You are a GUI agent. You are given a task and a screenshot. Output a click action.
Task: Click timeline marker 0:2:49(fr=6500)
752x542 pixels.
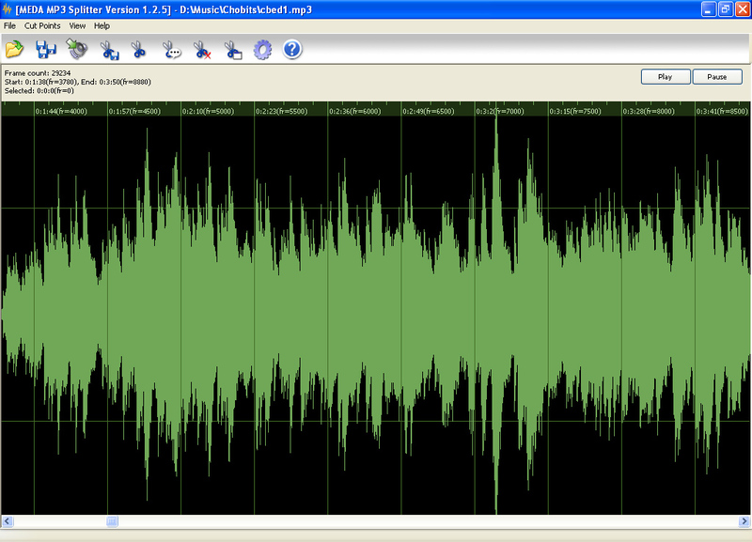429,111
